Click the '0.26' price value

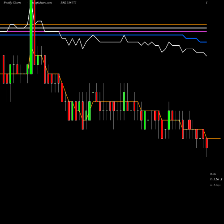pyautogui.click(x=213, y=174)
